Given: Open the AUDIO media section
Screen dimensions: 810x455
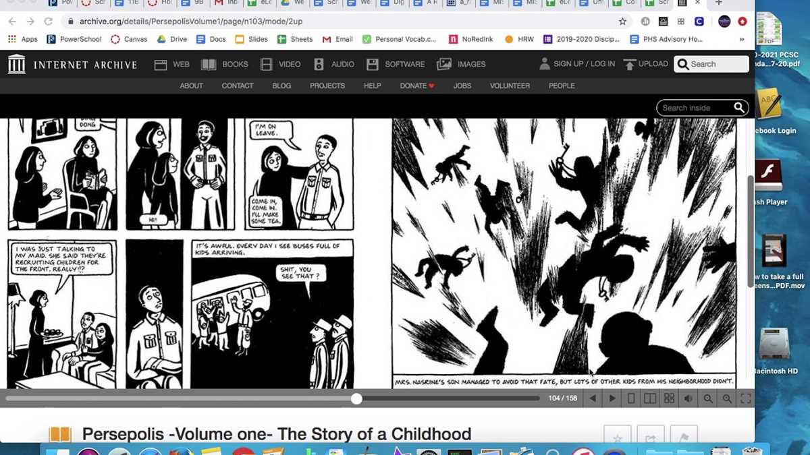Looking at the screenshot, I should [x=334, y=64].
